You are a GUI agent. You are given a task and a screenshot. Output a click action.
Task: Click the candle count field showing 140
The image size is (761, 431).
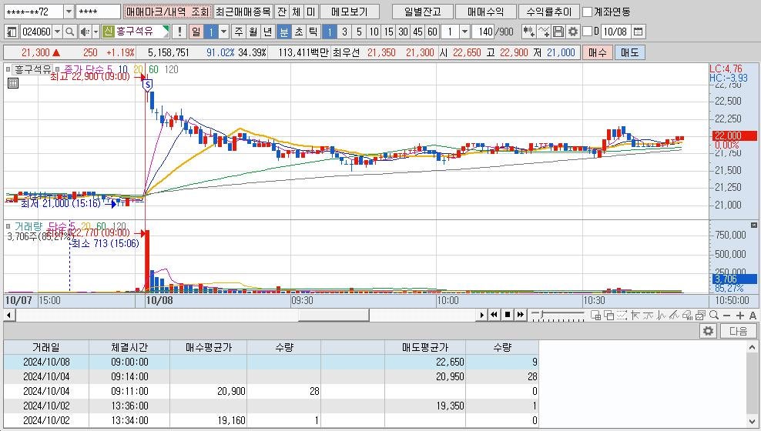tap(484, 32)
